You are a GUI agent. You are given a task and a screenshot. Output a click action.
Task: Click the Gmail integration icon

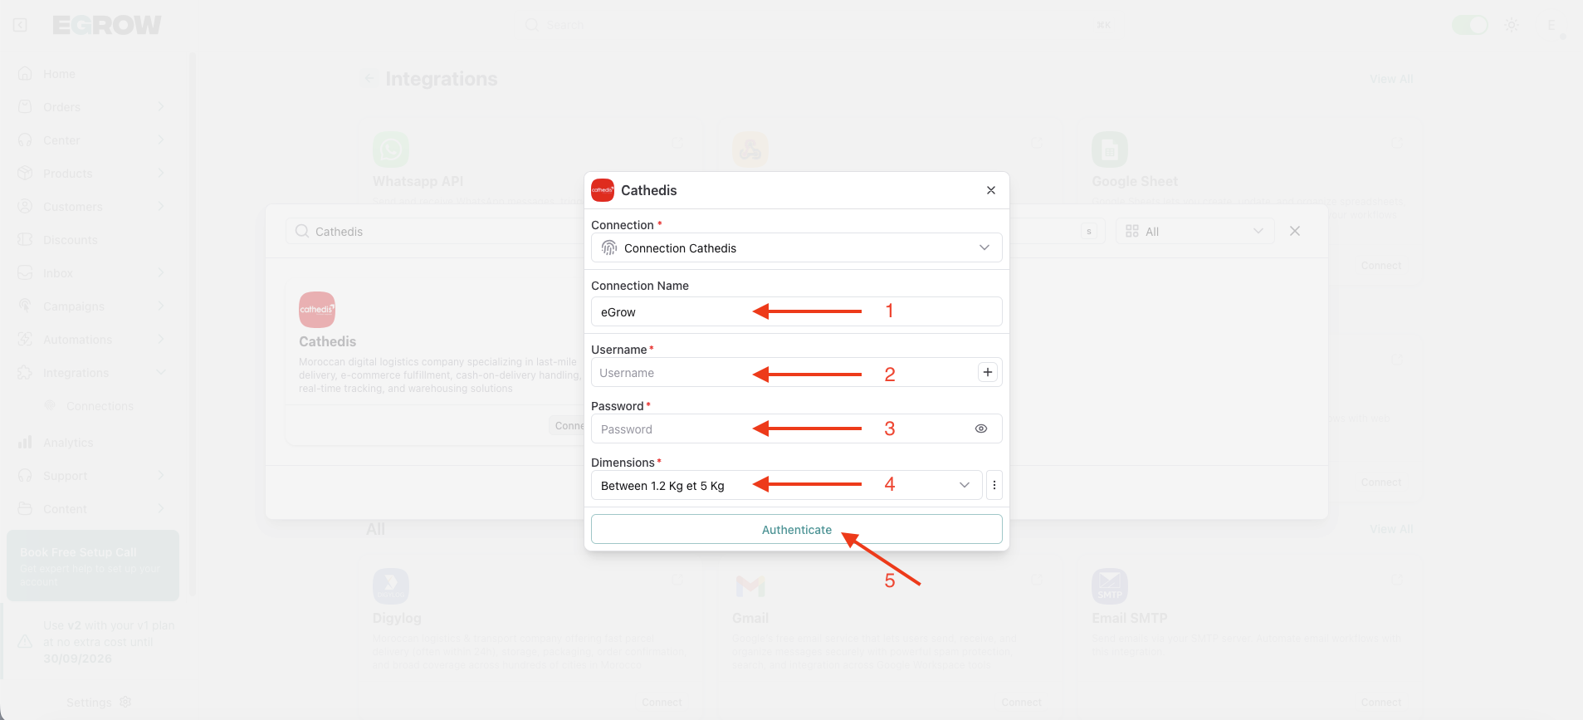click(x=750, y=586)
